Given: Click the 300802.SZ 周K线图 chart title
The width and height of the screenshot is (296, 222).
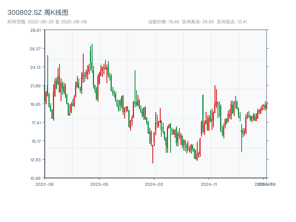Looking at the screenshot, I should 38,13.
